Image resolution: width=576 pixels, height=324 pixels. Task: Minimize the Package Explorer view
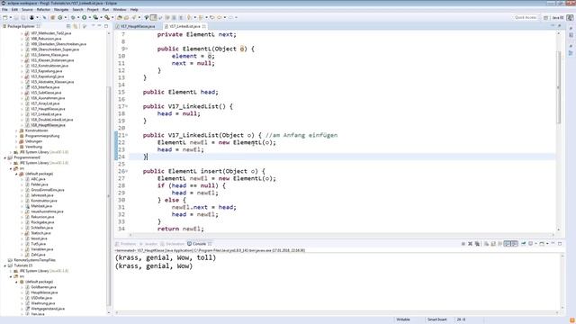click(99, 26)
